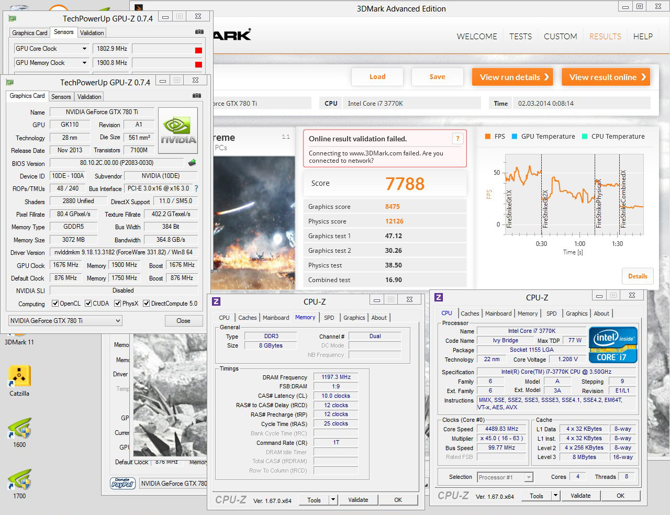
Task: Toggle the PhysX checkbox
Action: point(118,304)
